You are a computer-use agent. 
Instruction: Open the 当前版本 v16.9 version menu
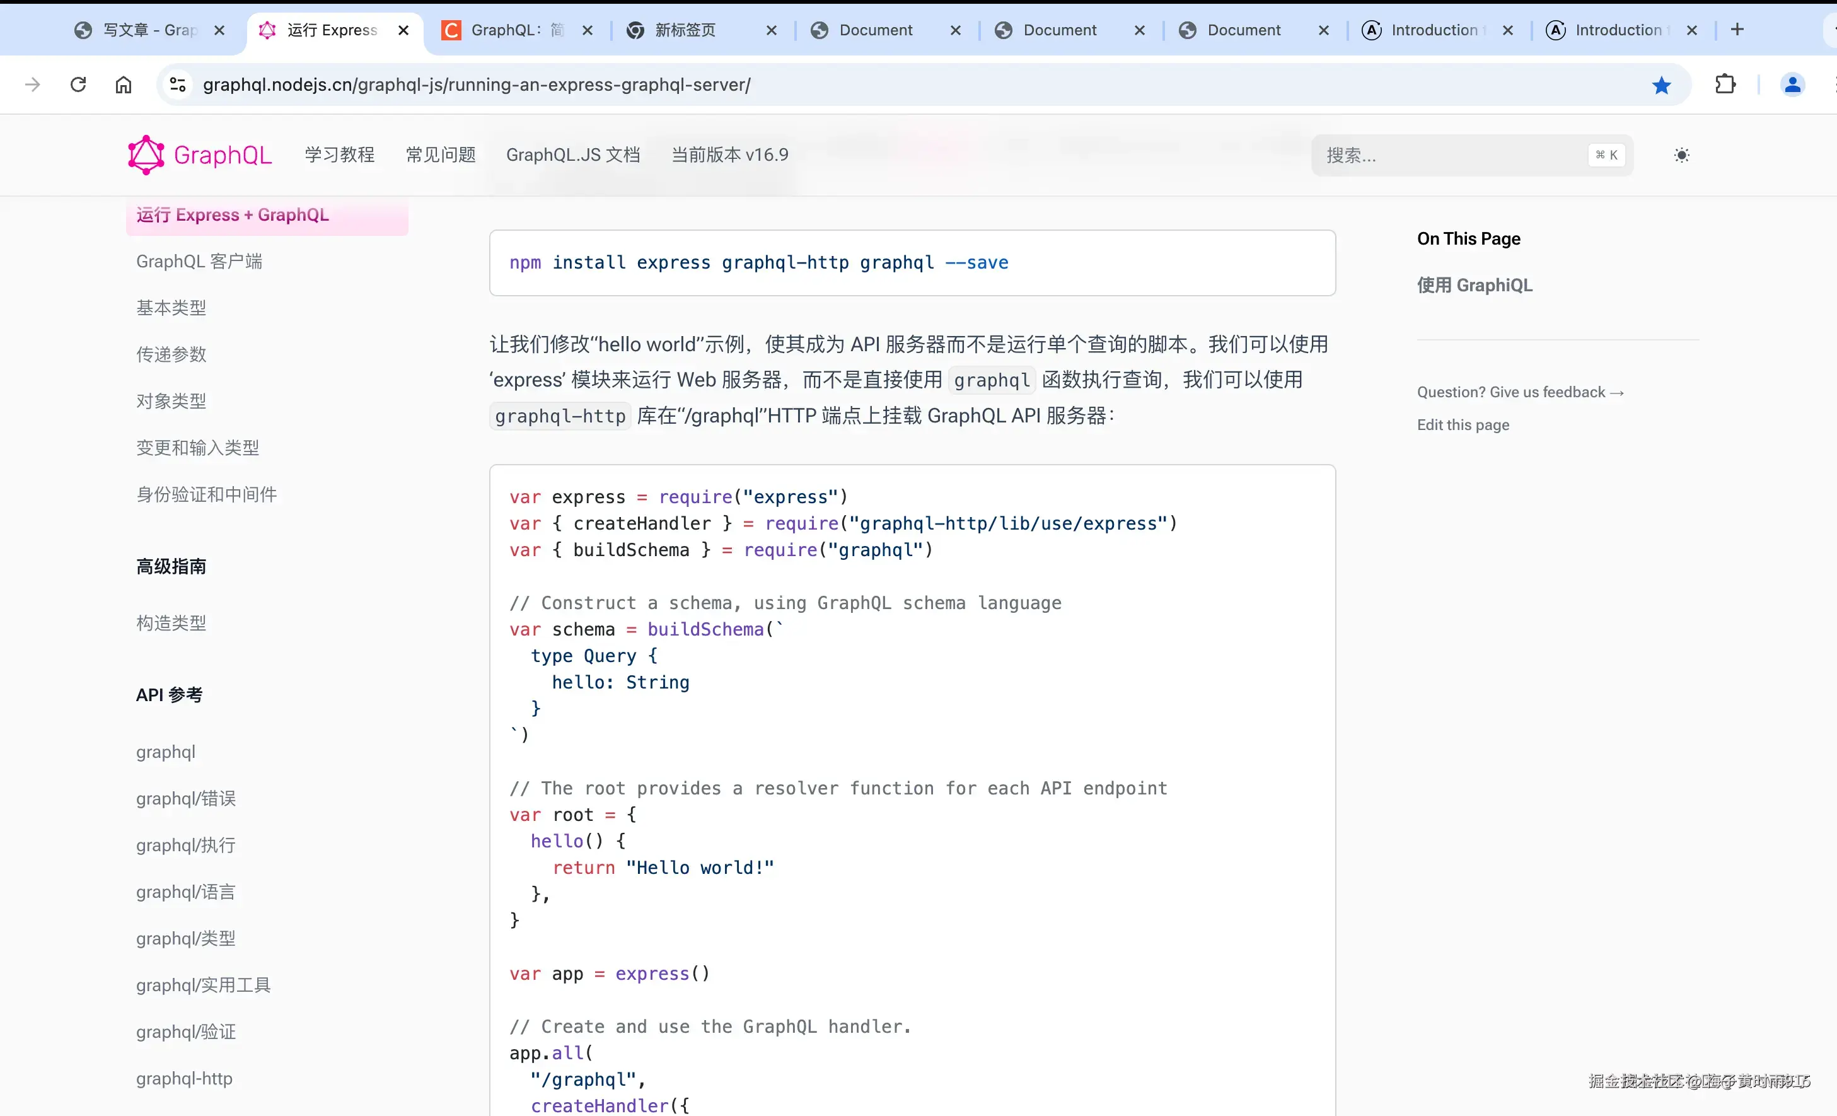coord(729,155)
